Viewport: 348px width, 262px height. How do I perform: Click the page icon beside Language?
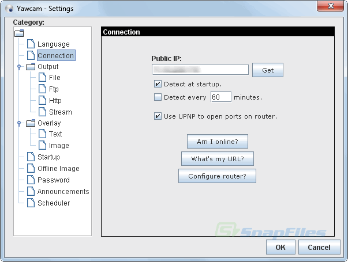[31, 44]
